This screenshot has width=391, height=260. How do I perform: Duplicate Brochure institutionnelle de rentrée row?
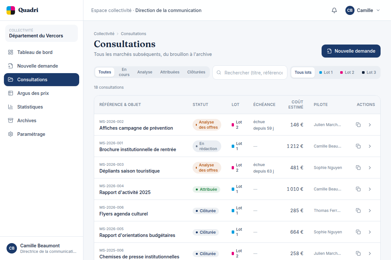tap(358, 146)
